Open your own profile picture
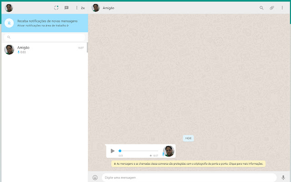This screenshot has width=291, height=182. coord(9,8)
